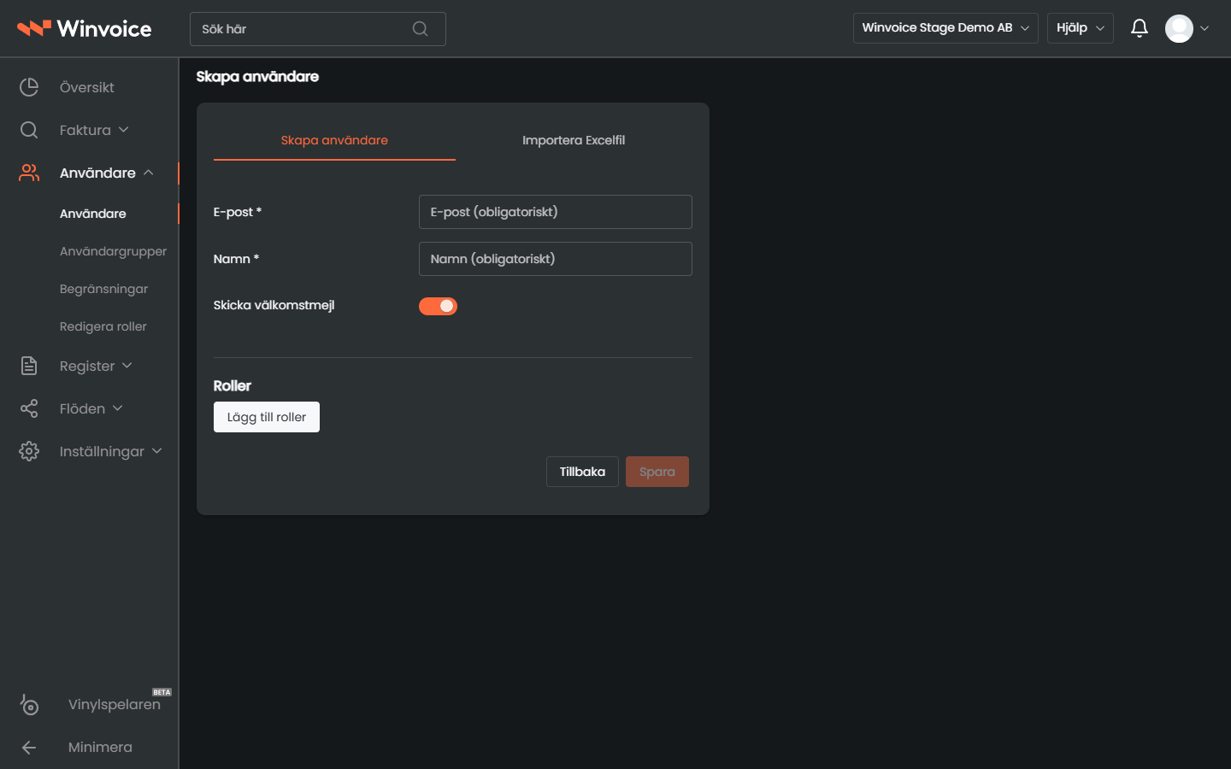Open the Hjälp dropdown
Image resolution: width=1231 pixels, height=769 pixels.
pos(1081,28)
